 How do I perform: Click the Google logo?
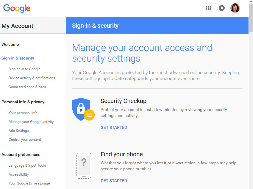[17, 8]
